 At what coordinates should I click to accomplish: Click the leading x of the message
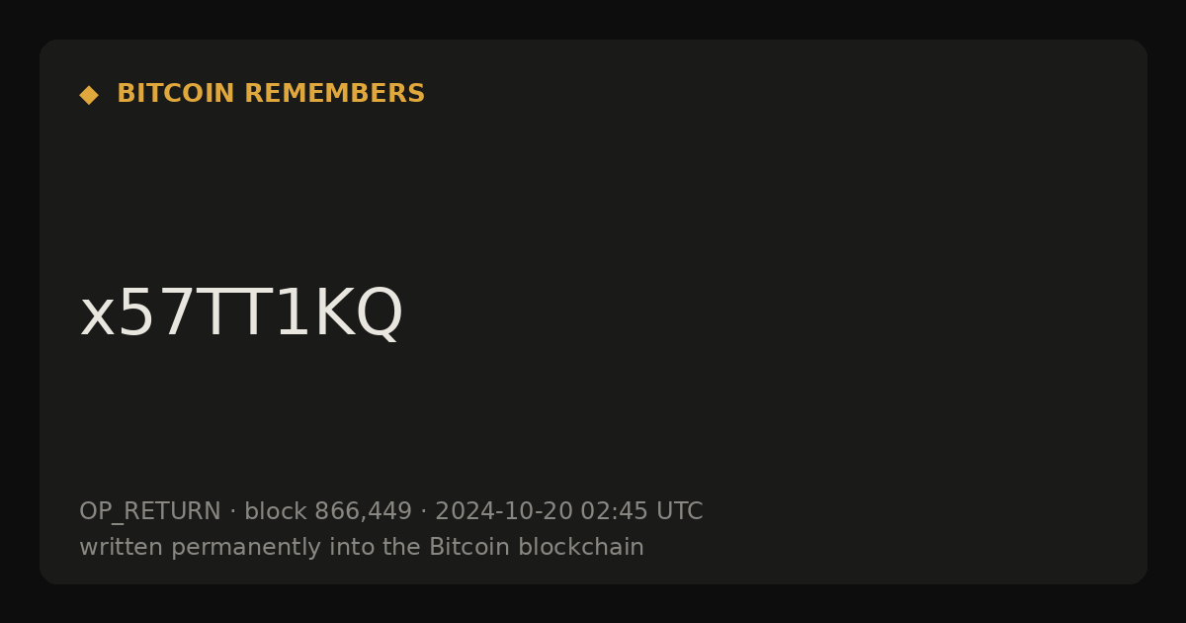tap(97, 319)
